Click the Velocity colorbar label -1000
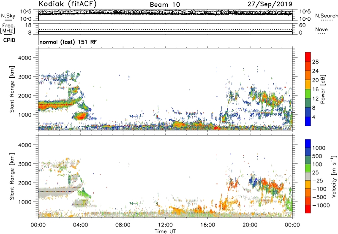Image resolution: width=338 pixels, height=234 pixels. [321, 205]
